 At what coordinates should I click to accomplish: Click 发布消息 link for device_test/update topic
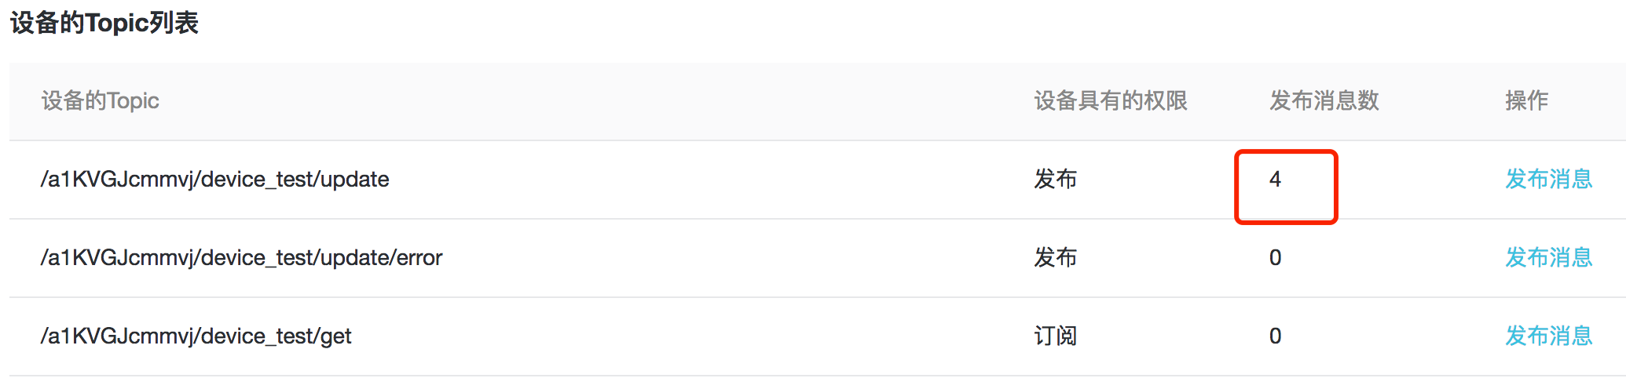1548,180
